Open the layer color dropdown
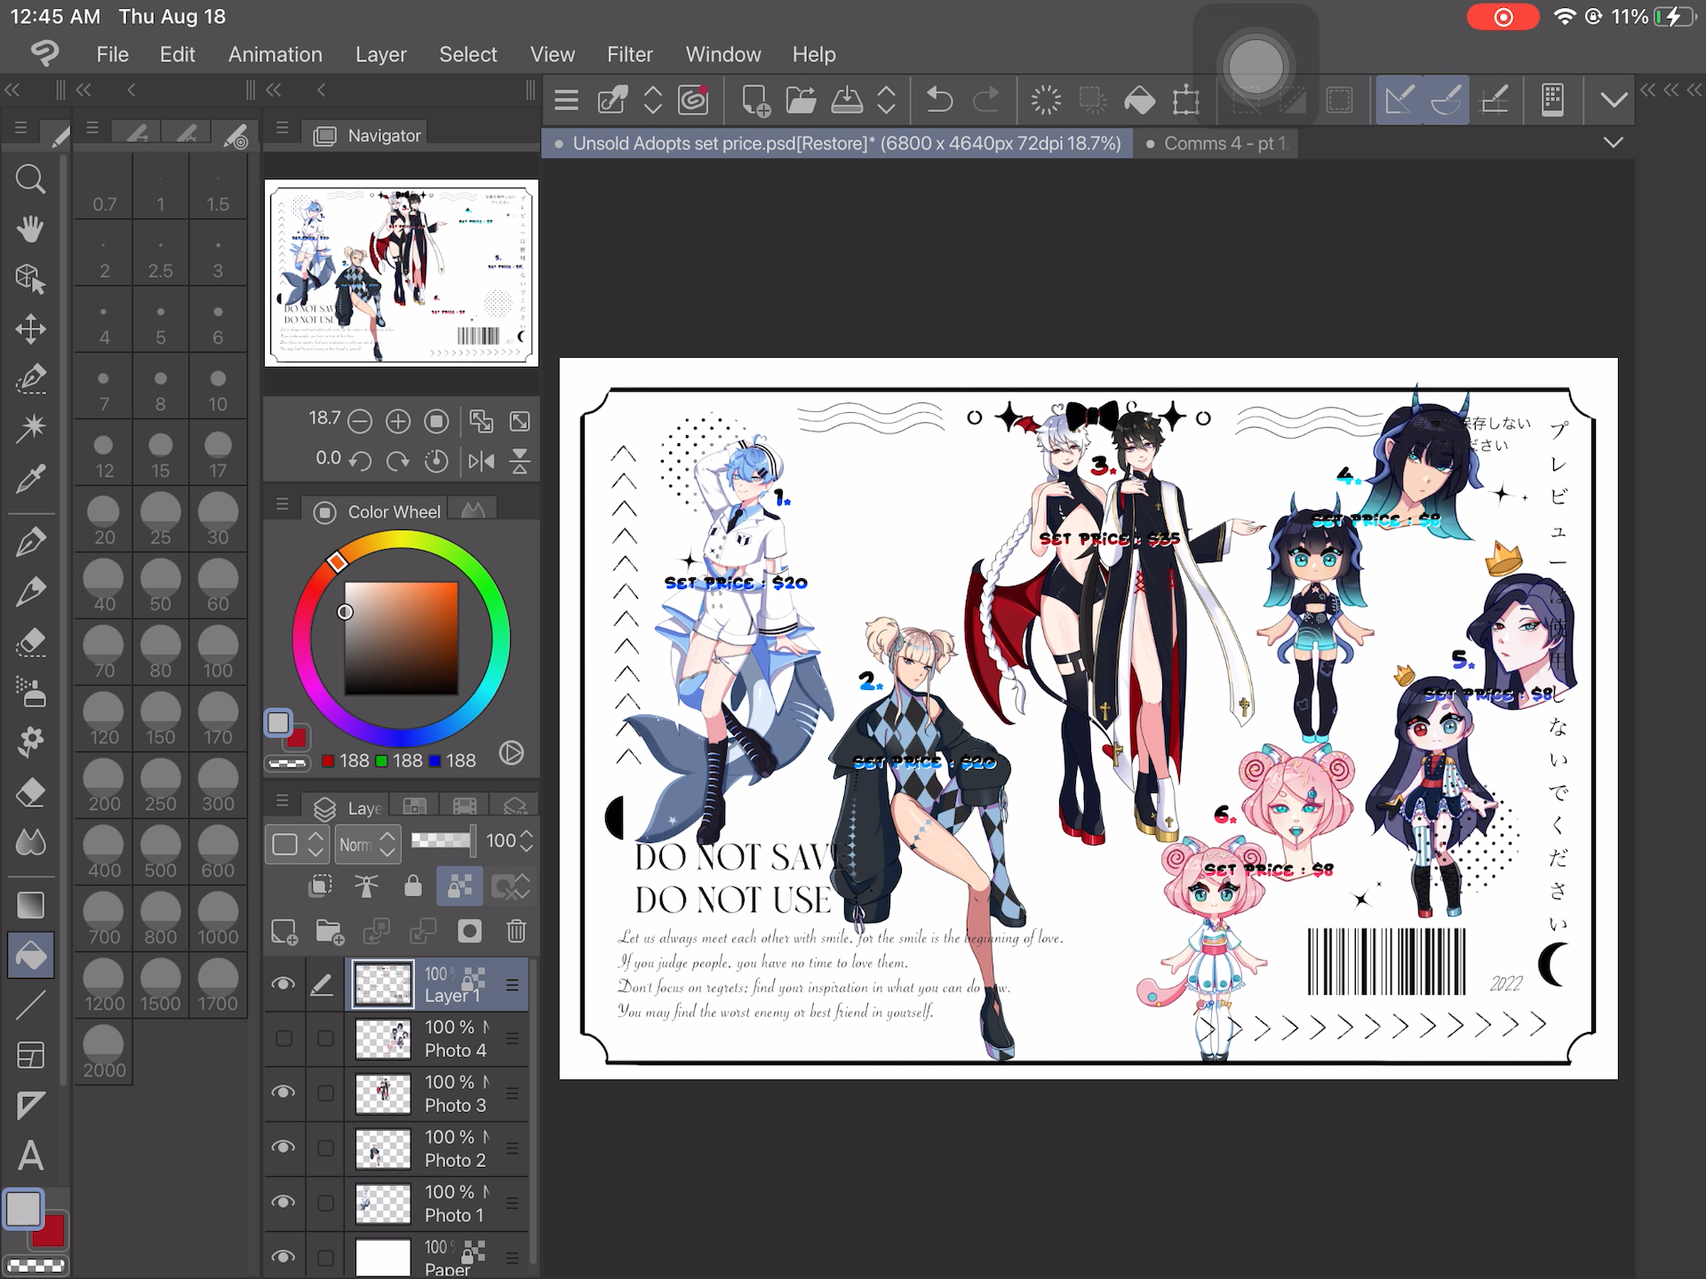Viewport: 1706px width, 1279px height. click(x=296, y=844)
